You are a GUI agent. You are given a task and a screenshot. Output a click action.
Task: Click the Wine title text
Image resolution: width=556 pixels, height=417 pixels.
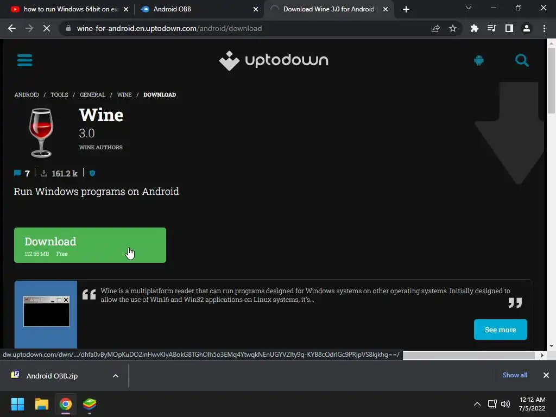tap(101, 115)
